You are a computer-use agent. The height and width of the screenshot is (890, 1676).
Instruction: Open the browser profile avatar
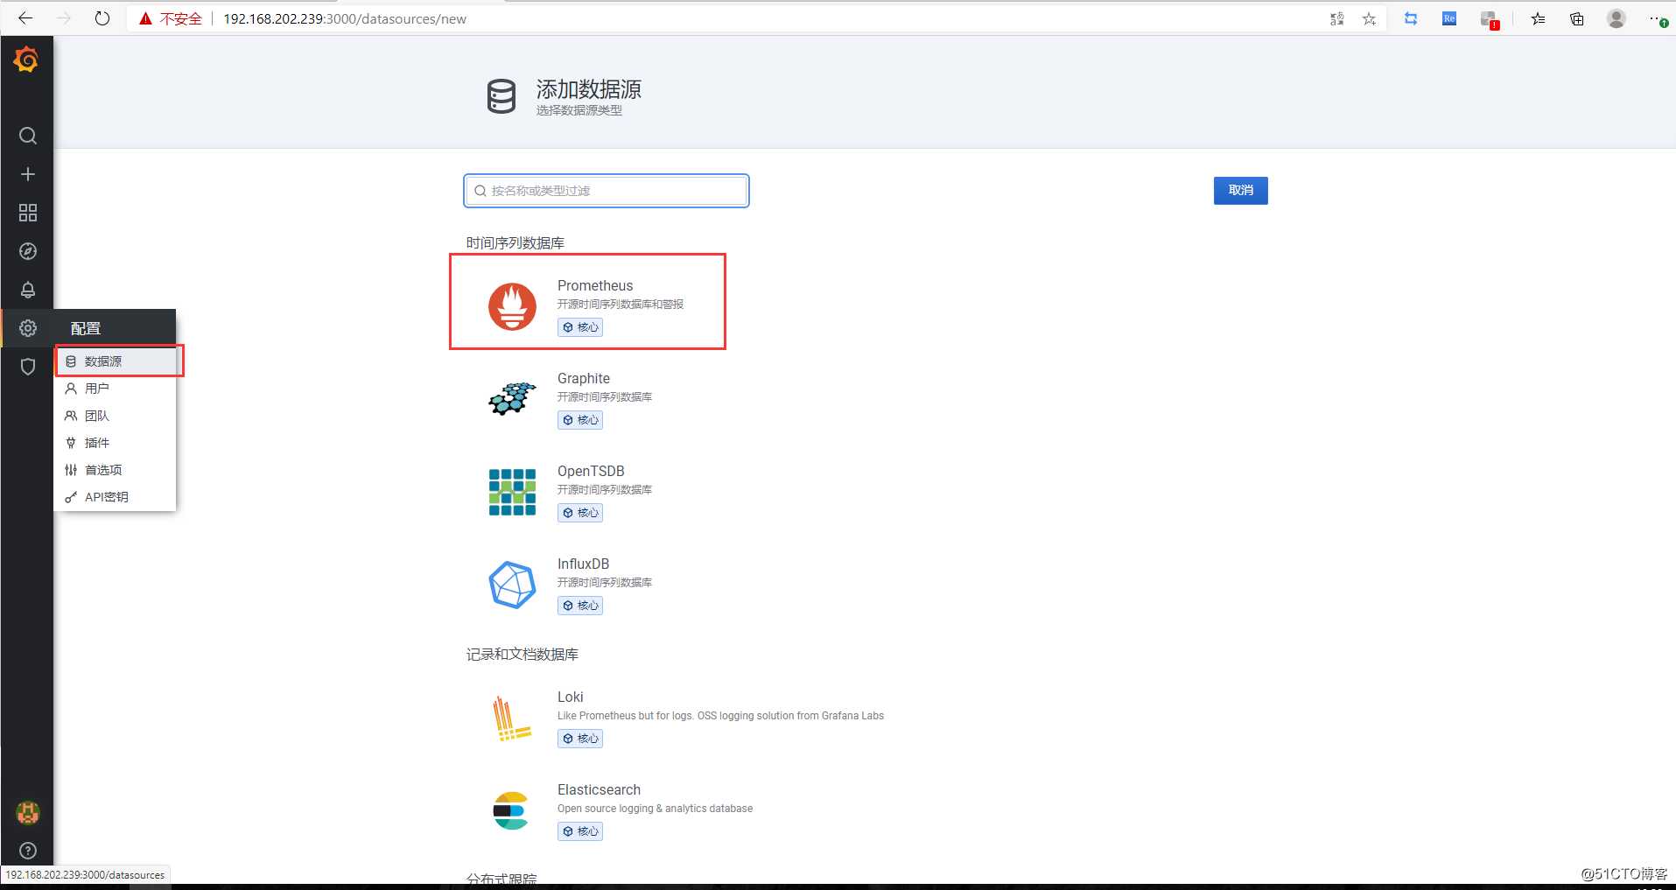1616,18
